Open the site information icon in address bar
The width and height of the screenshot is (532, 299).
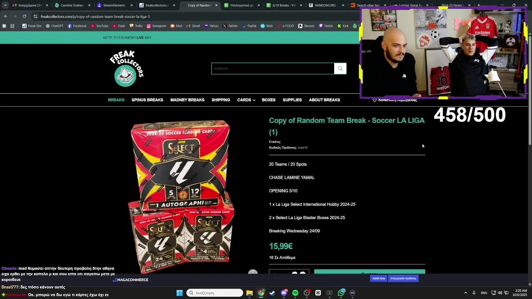pos(35,17)
